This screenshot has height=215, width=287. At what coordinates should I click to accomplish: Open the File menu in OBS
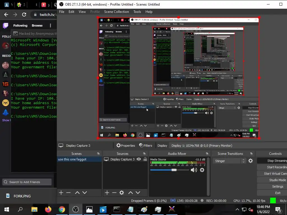click(x=62, y=12)
